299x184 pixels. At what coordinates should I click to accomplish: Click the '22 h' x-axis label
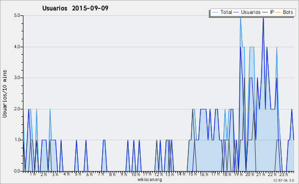tap(272, 174)
